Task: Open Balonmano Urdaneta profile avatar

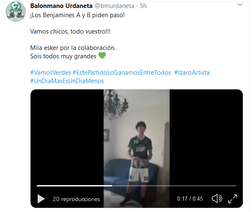Action: 15,11
